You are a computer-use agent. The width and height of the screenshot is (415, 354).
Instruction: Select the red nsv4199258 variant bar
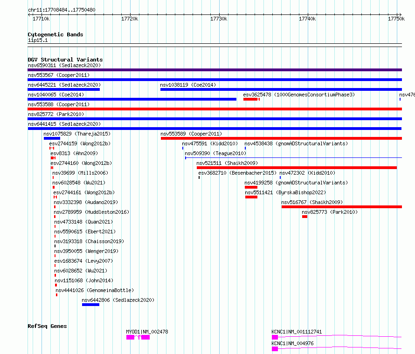click(x=251, y=187)
